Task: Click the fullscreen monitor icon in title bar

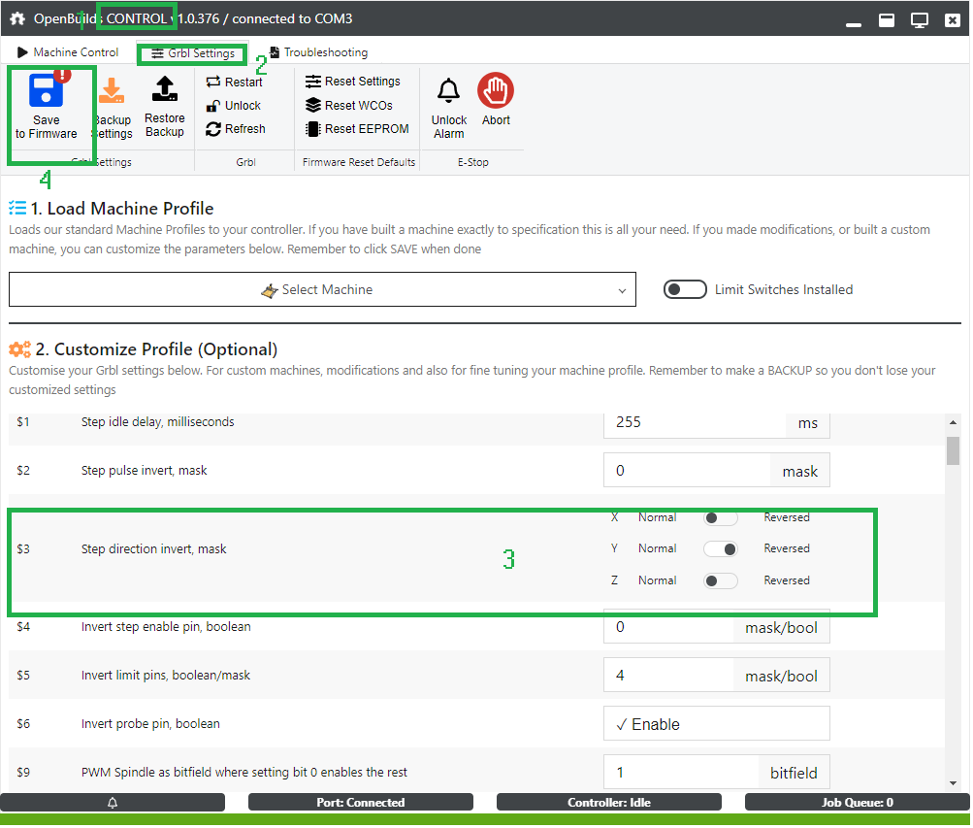Action: pyautogui.click(x=919, y=19)
